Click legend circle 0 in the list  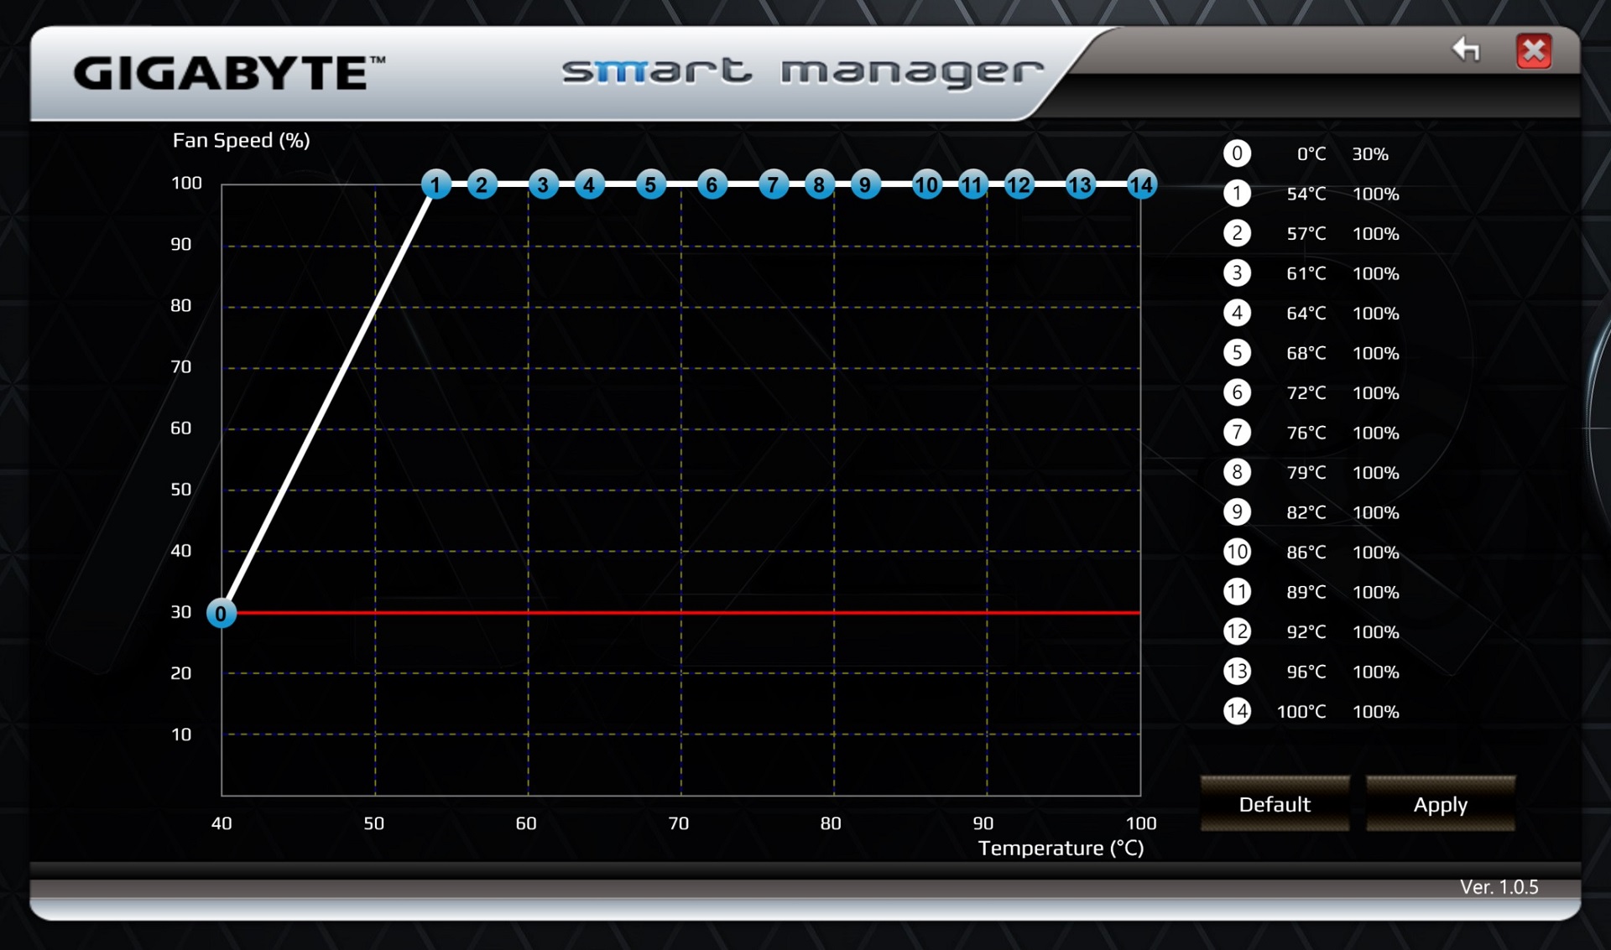[1237, 153]
